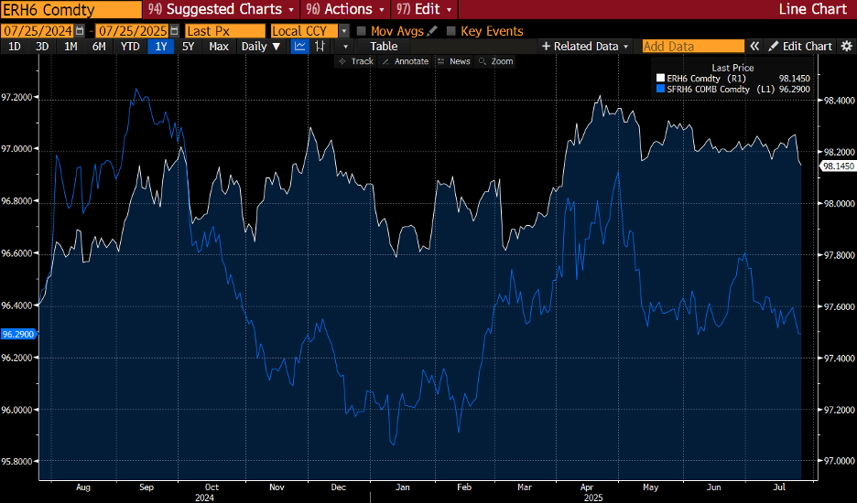This screenshot has height=503, width=857.
Task: Click the 98.1450 right axis price label
Action: pos(838,166)
